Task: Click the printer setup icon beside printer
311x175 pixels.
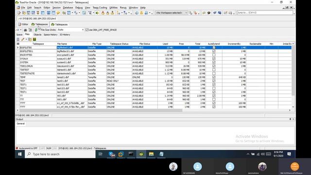Action: click(x=30, y=30)
